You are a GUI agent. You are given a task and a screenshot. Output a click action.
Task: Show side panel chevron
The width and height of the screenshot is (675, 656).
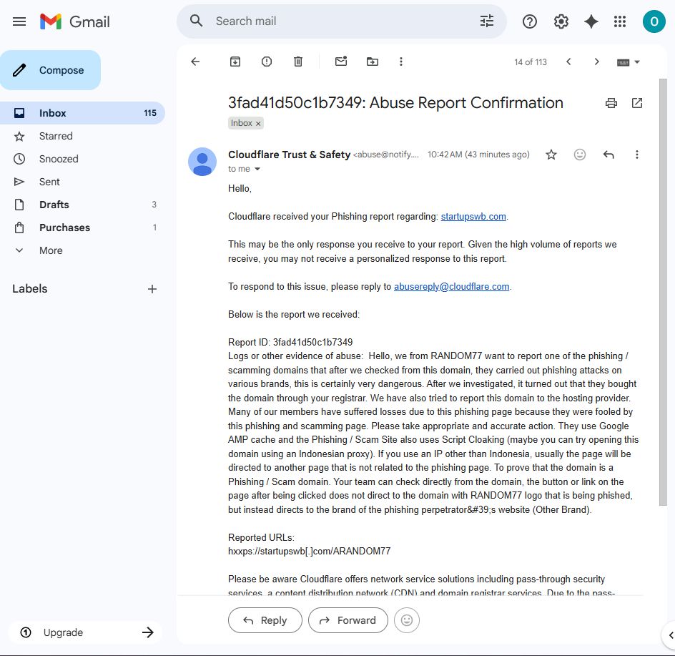tap(671, 635)
